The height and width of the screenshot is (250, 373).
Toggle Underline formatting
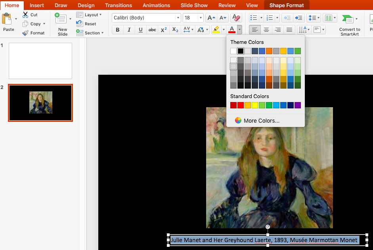coord(141,30)
